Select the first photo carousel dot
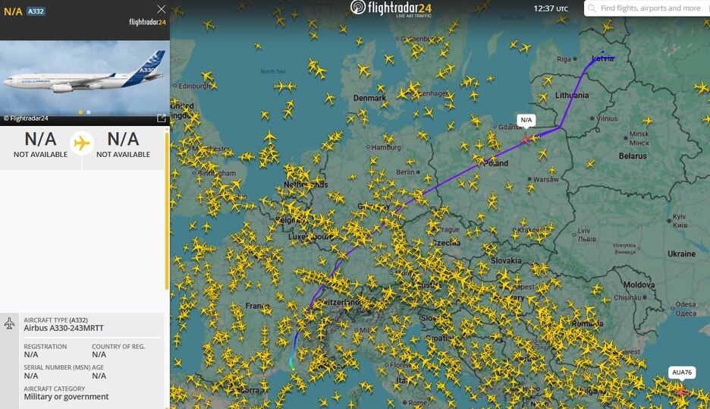 80,112
